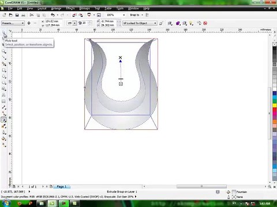Select the Interactive Fill tool

pyautogui.click(x=3, y=145)
